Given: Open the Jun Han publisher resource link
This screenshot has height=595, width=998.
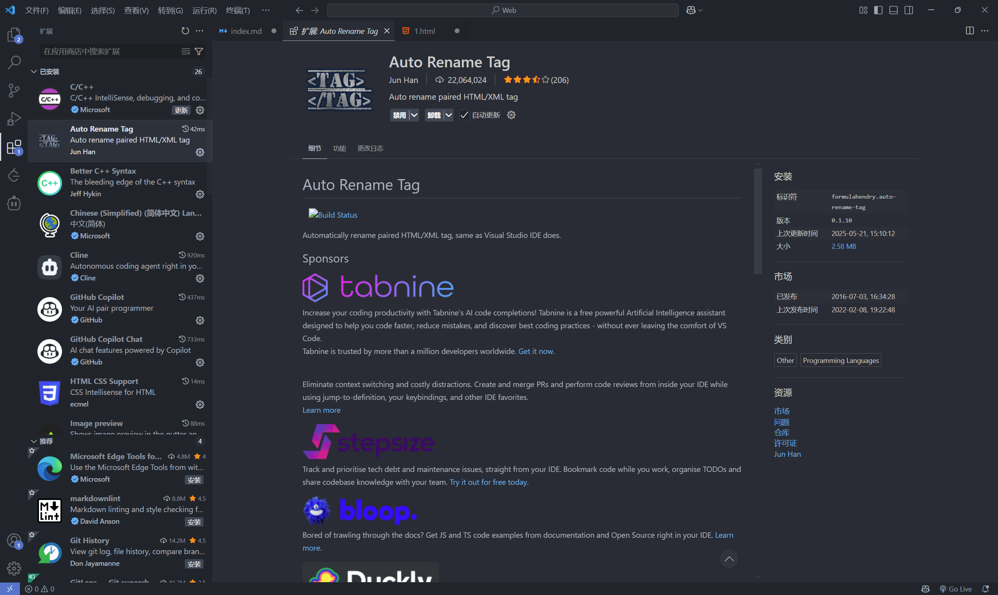Looking at the screenshot, I should 787,454.
